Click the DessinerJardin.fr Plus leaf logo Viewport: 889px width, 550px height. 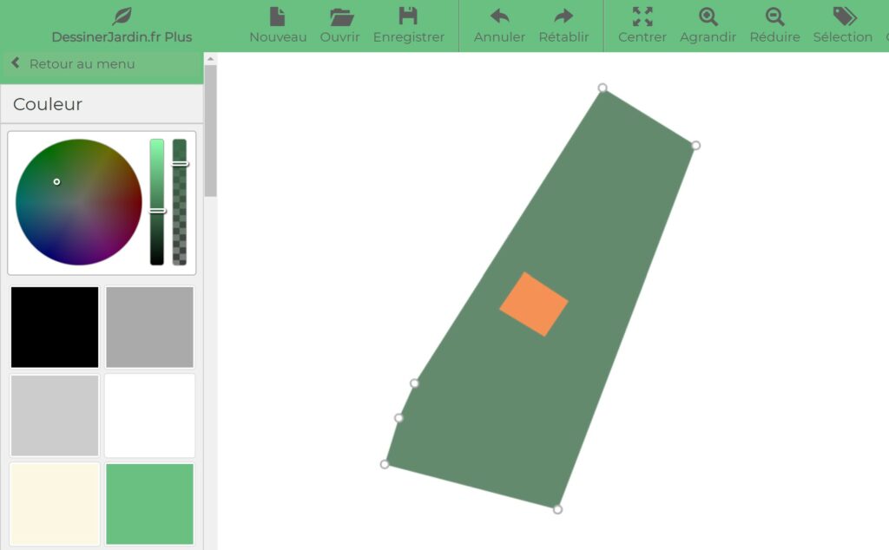point(122,16)
